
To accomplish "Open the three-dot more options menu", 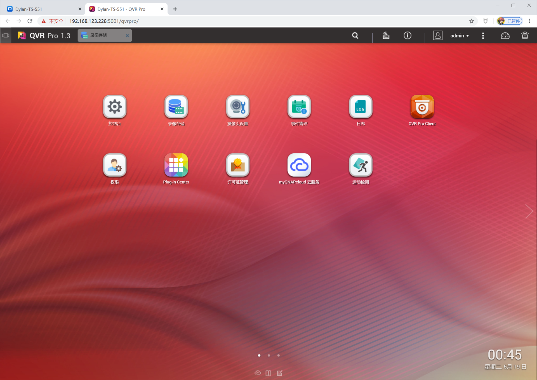I will click(483, 36).
